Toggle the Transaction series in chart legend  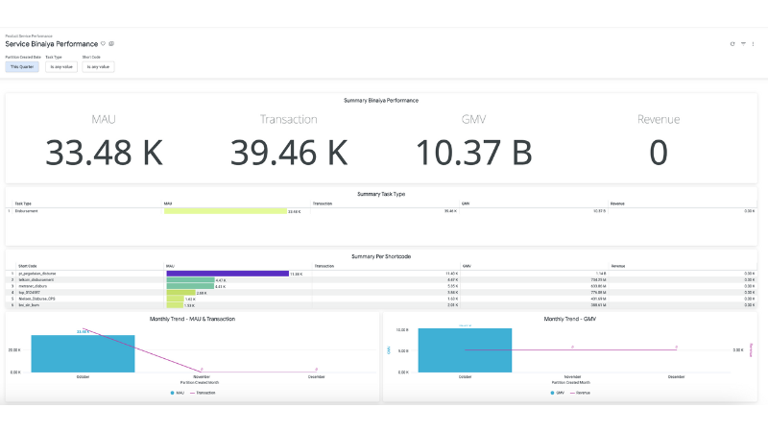[x=203, y=393]
